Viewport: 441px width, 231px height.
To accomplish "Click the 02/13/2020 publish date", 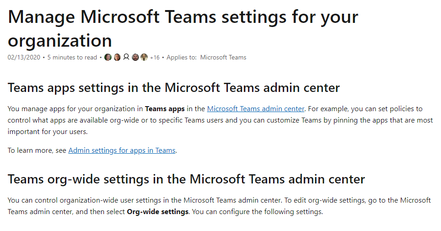I will pyautogui.click(x=24, y=57).
